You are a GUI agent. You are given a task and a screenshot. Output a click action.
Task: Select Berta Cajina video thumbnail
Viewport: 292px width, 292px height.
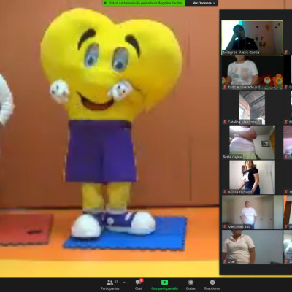252,142
